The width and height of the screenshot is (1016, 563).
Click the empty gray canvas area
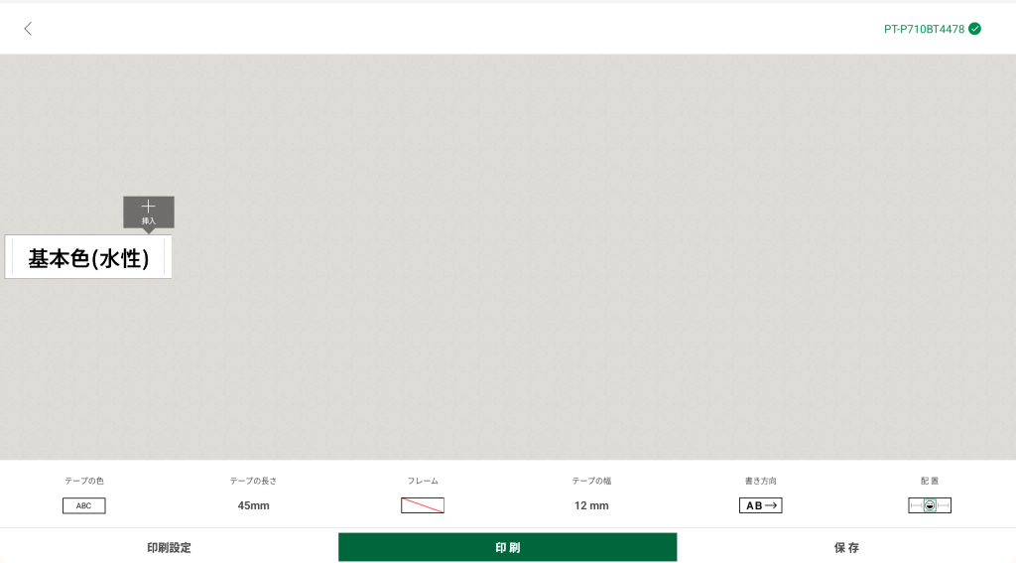coord(583,259)
